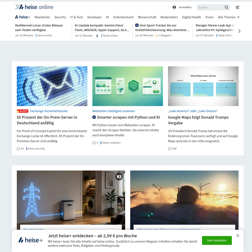Go to the Security section
This screenshot has height=252, width=252.
coord(60,17)
